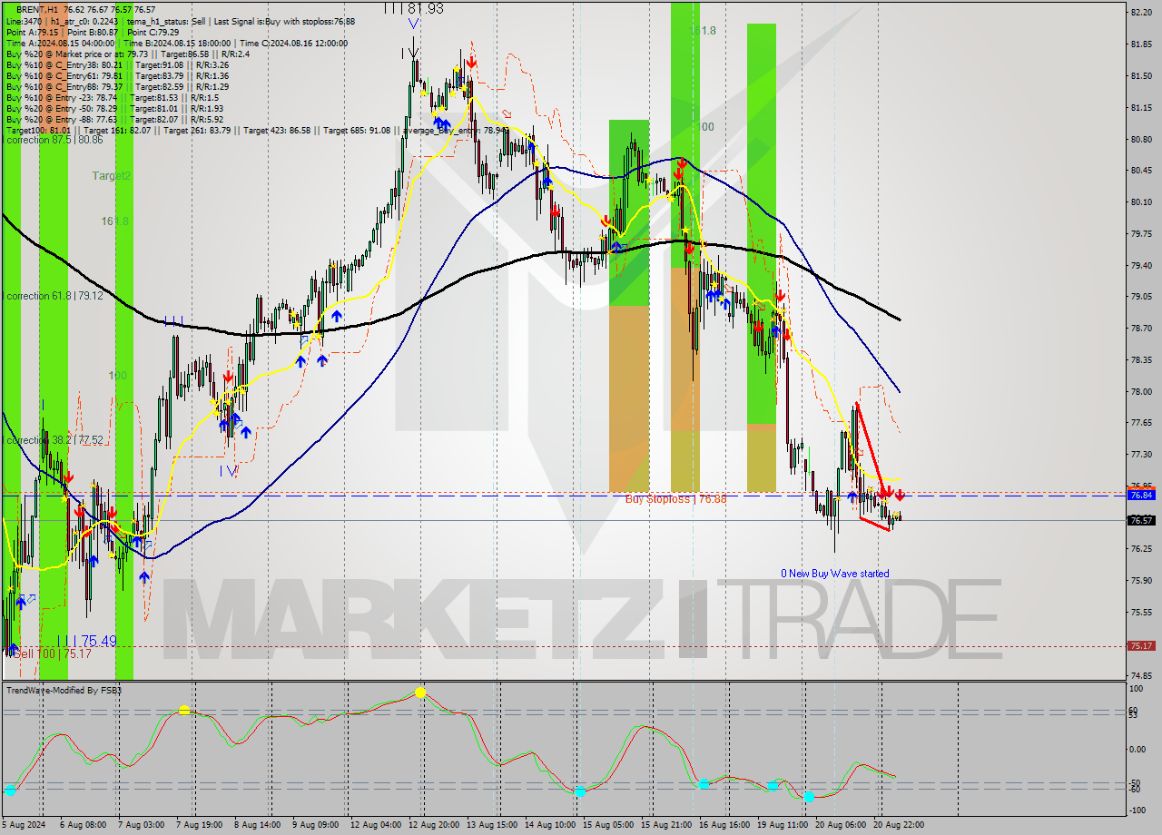Image resolution: width=1162 pixels, height=835 pixels.
Task: Click the 74.85 price axis label
Action: (x=1141, y=675)
